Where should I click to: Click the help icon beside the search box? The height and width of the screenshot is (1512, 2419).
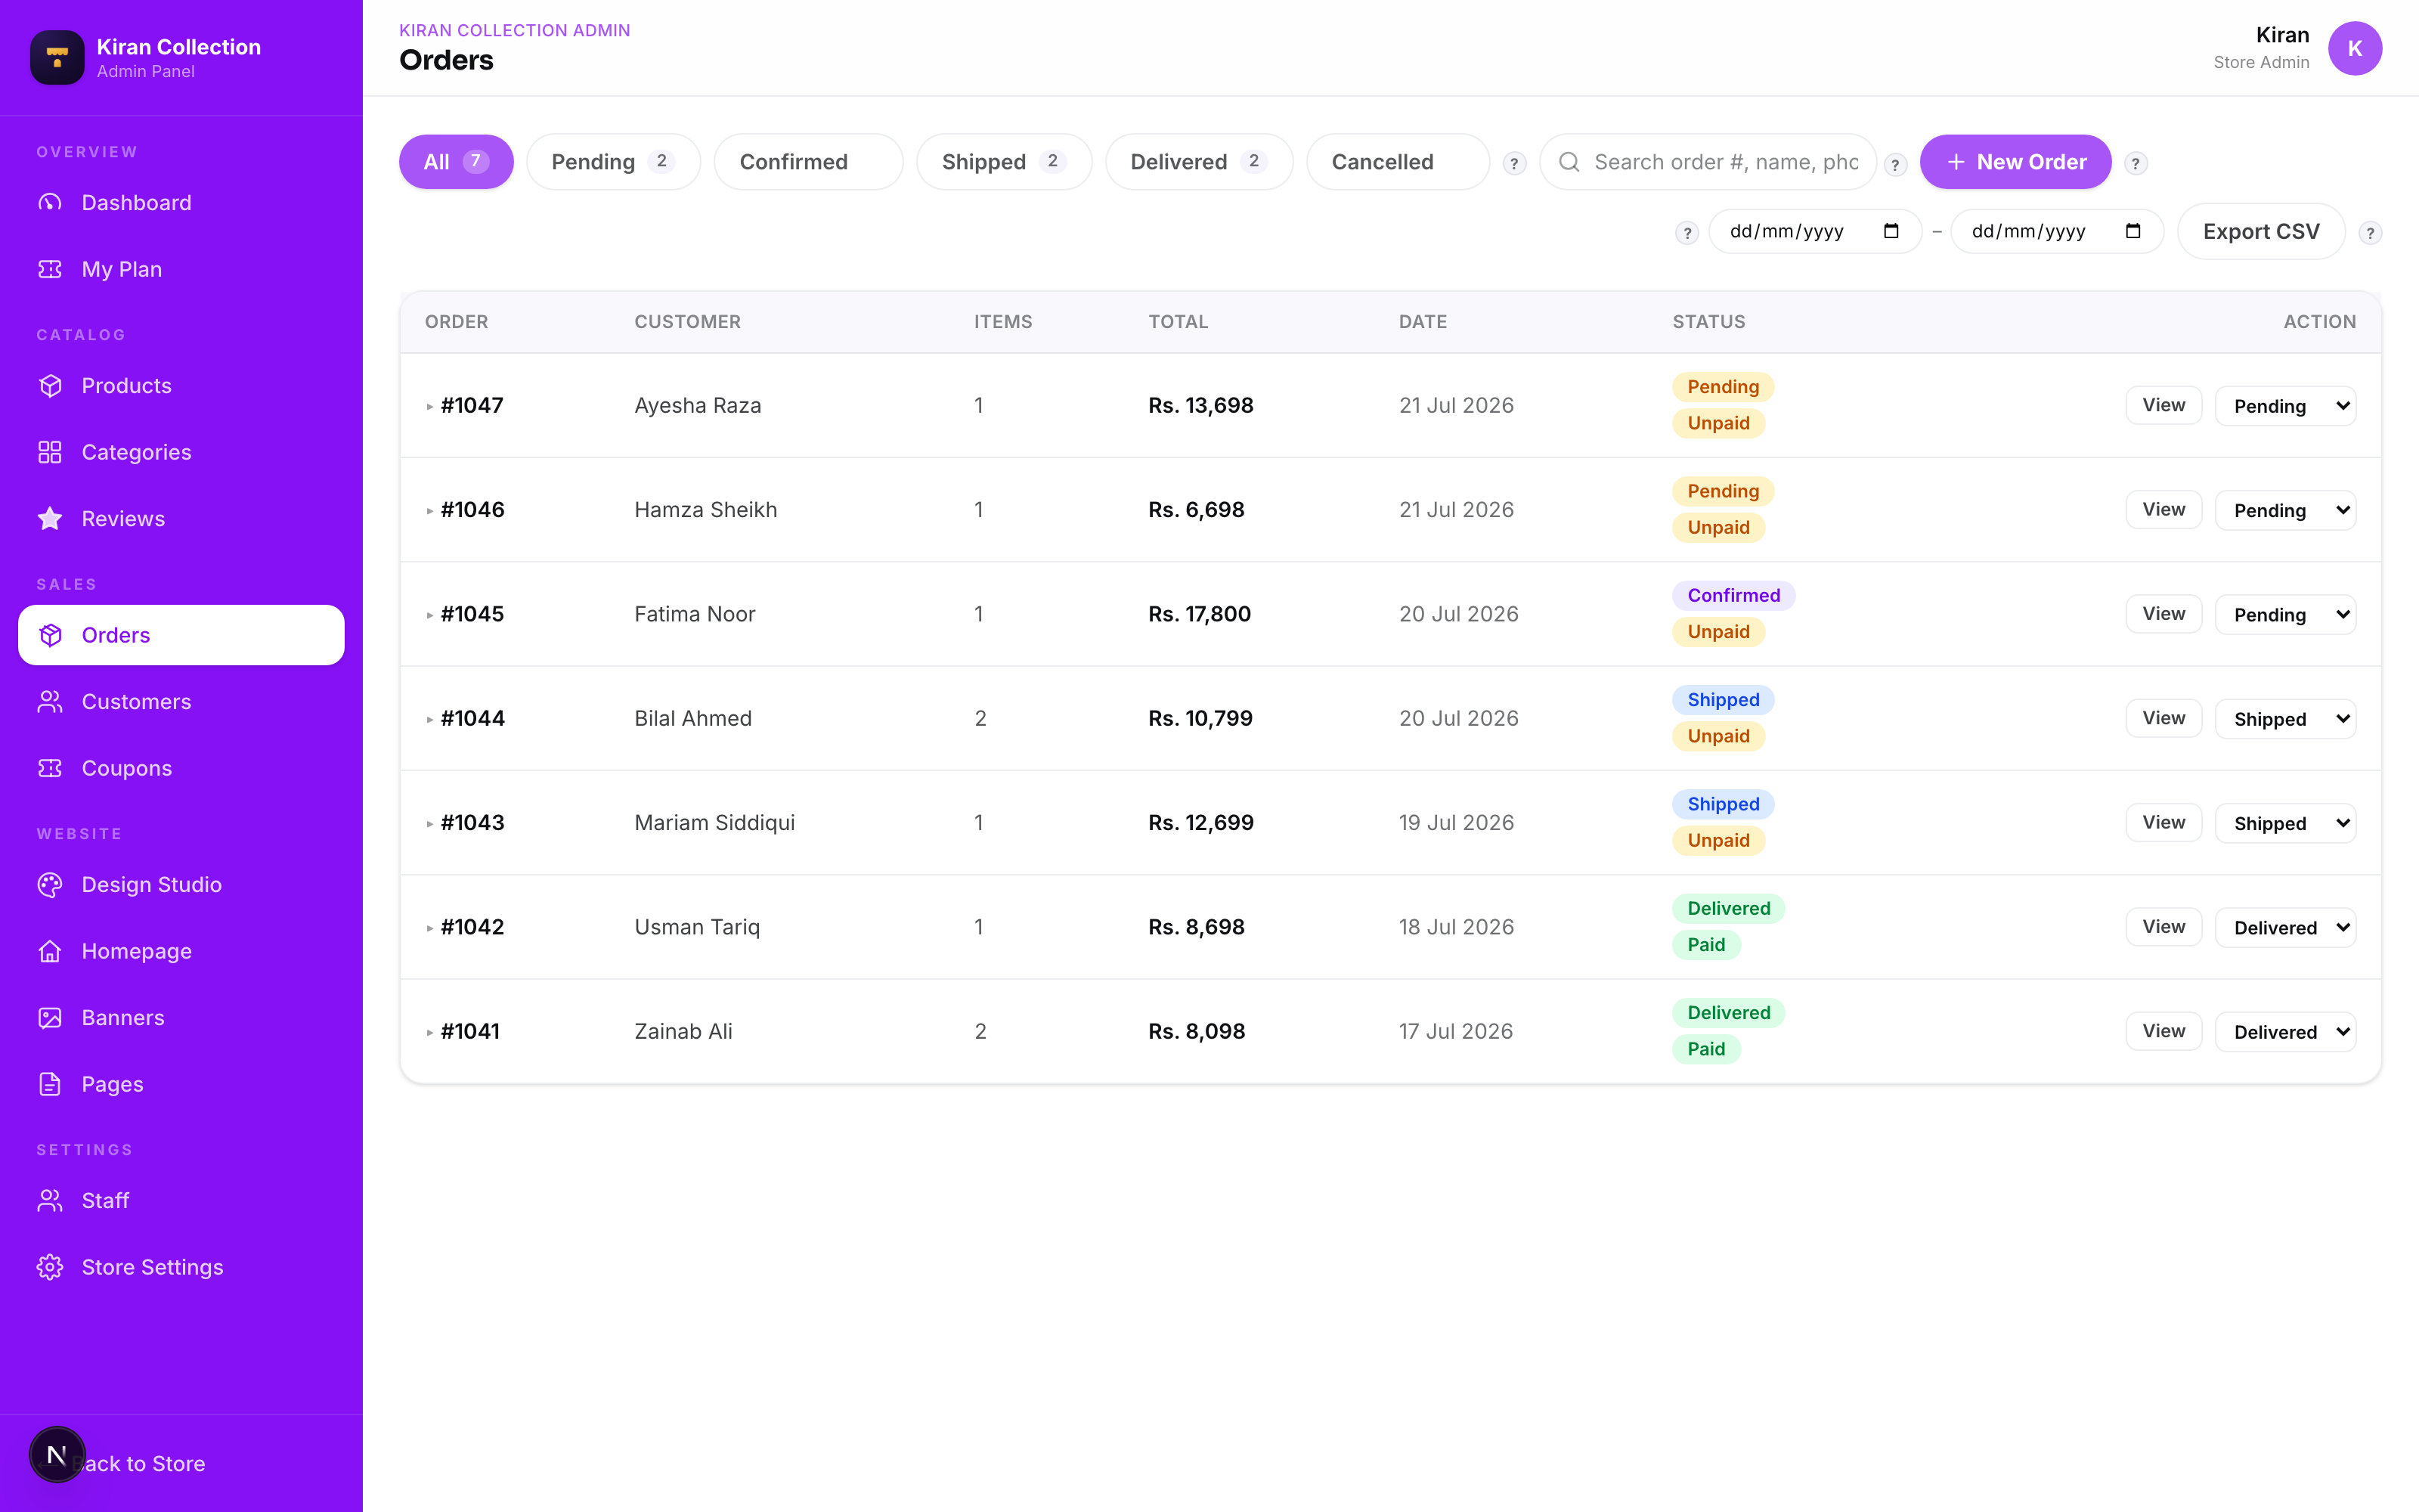(1895, 164)
